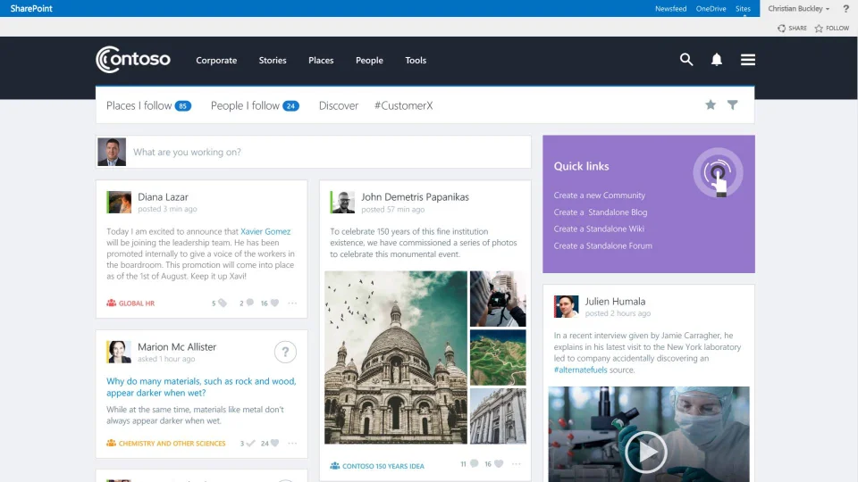This screenshot has width=858, height=482.
Task: Open the SharePoint help question mark
Action: 846,8
